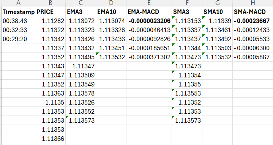The width and height of the screenshot is (273, 145).
Task: Select EMA3 cell 1.113432
Action: (80, 48)
